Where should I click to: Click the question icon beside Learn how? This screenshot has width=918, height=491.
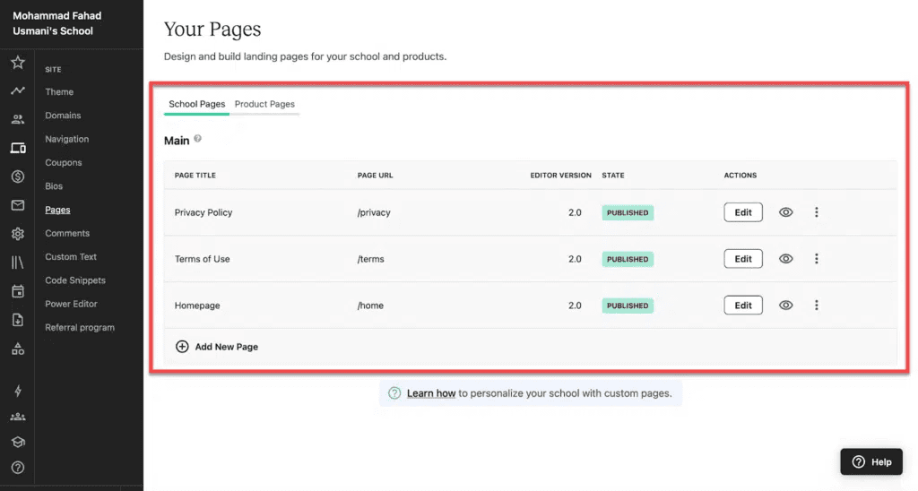(x=394, y=393)
